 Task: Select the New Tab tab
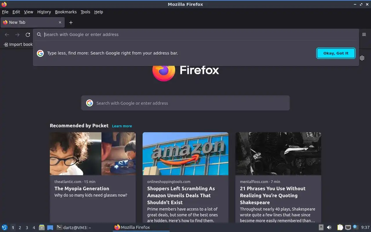pyautogui.click(x=32, y=22)
